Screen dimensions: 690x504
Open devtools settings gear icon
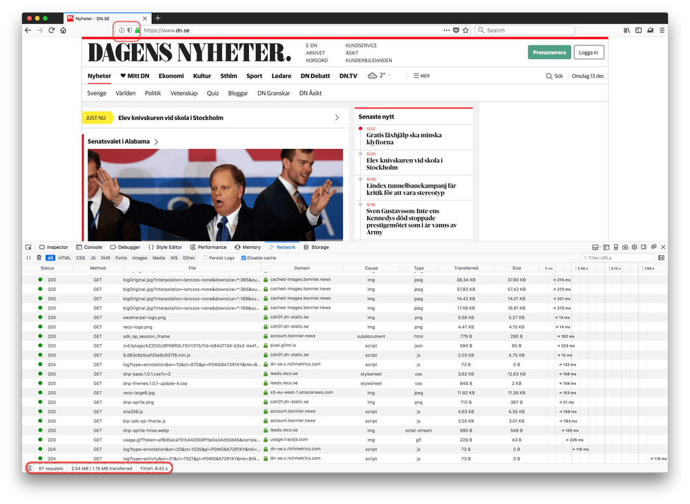pyautogui.click(x=634, y=247)
